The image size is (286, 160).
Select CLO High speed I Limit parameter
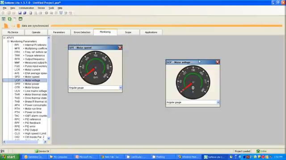tap(30, 133)
